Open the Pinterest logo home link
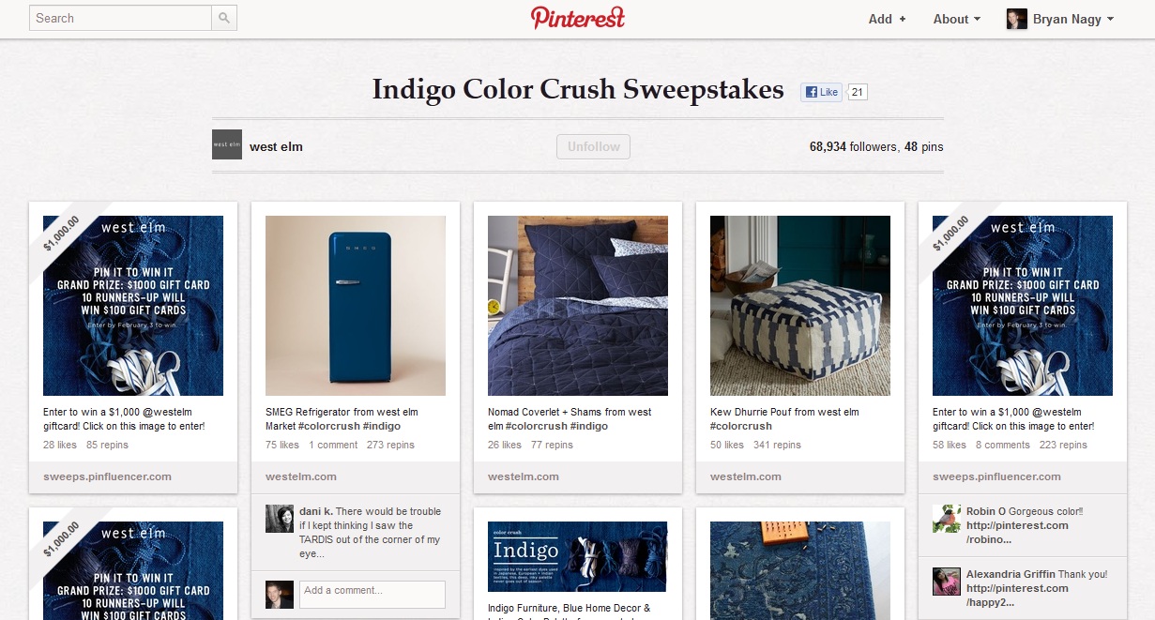1155x620 pixels. coord(577,18)
